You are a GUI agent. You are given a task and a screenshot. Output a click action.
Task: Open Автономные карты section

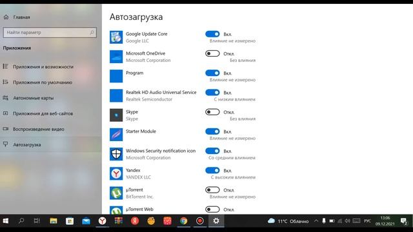tap(33, 98)
